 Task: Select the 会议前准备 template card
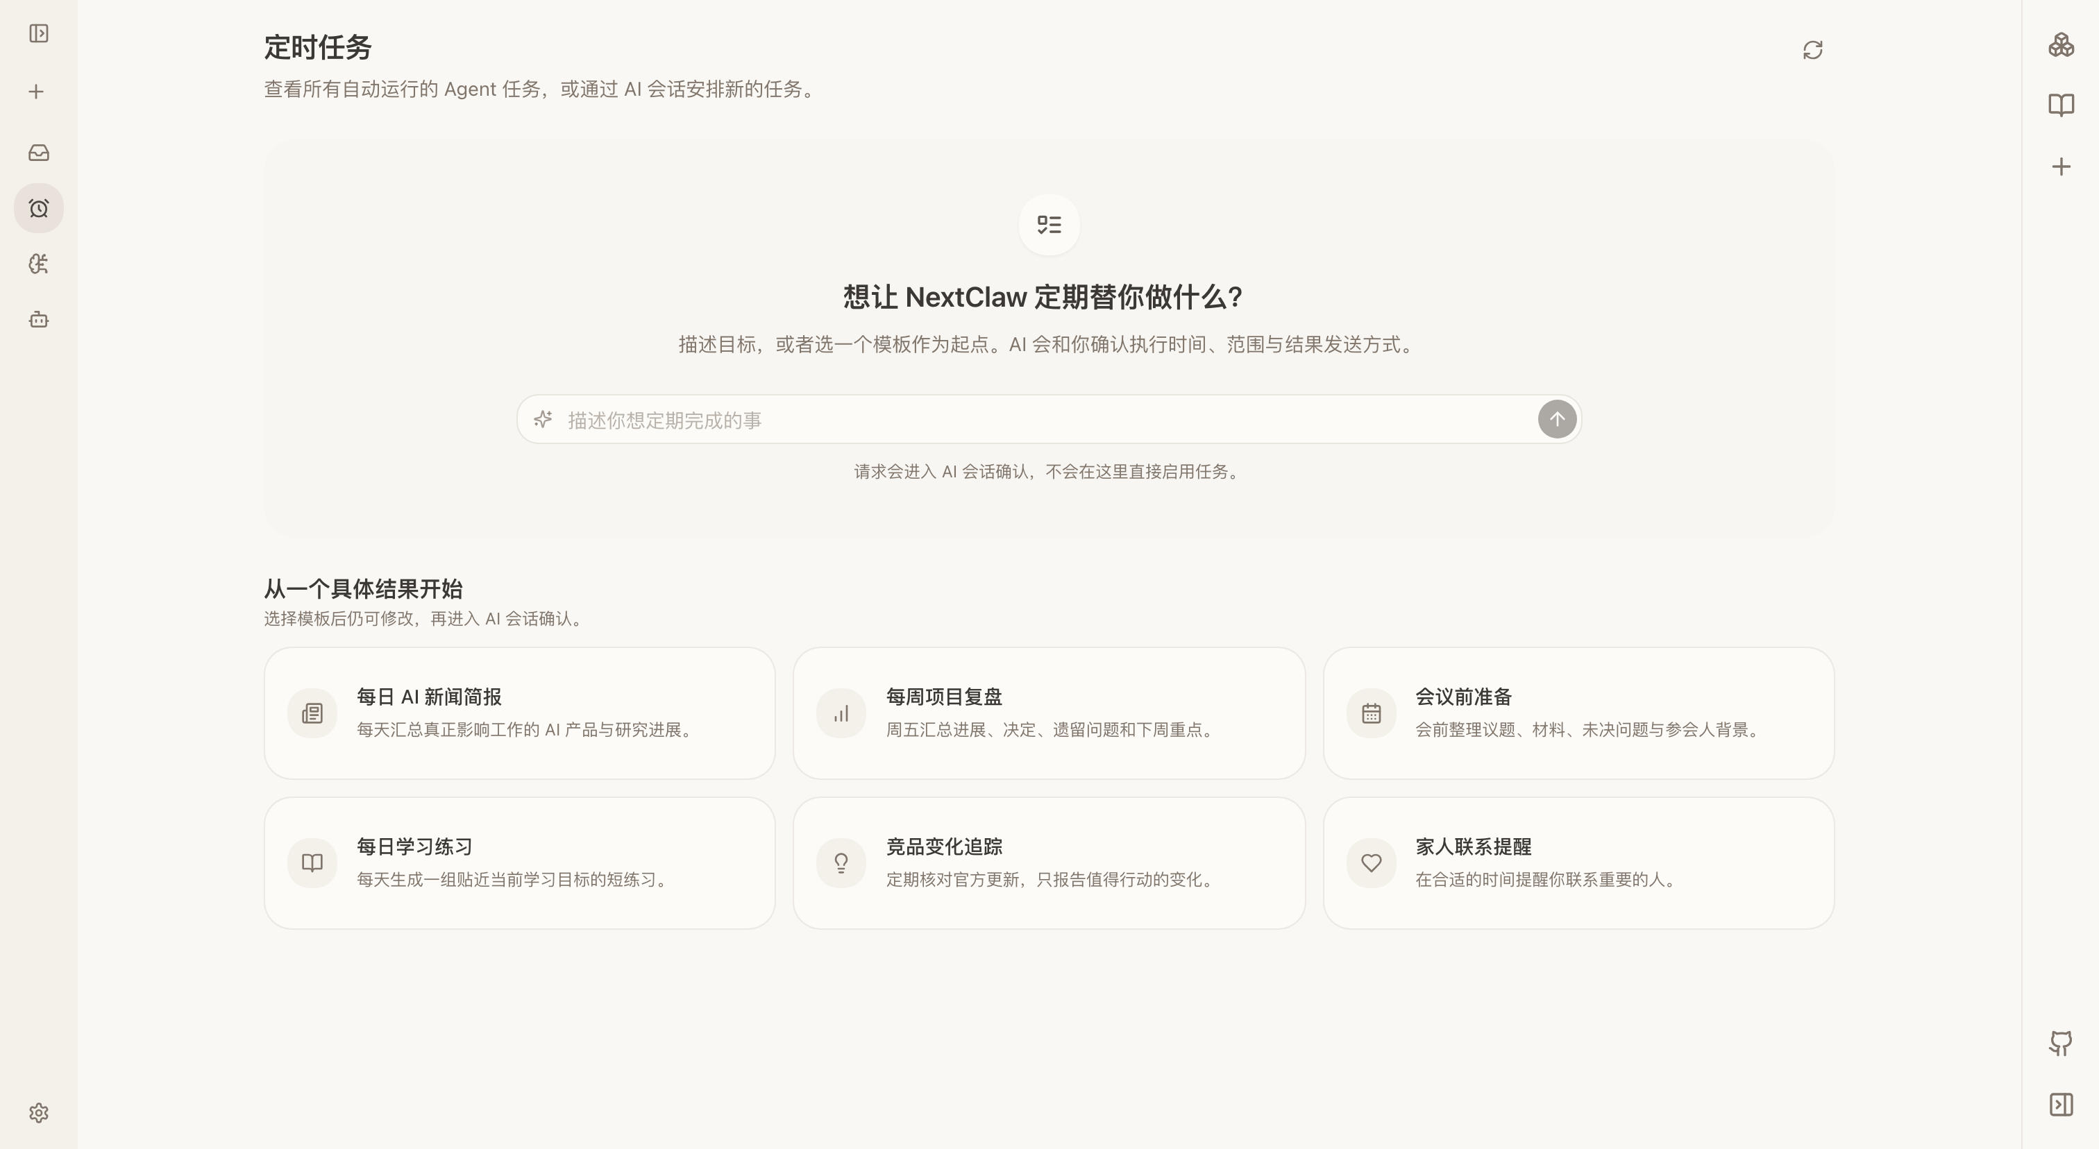1578,713
